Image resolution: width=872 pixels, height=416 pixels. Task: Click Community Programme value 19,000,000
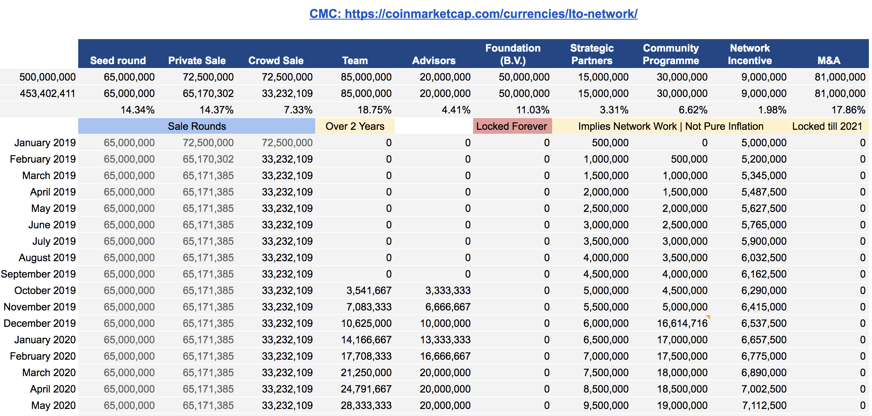(682, 405)
